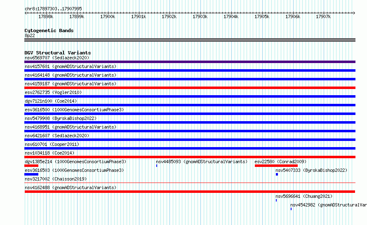Click the thin red line under nsv3217002
This screenshot has width=367, height=225.
point(190,183)
